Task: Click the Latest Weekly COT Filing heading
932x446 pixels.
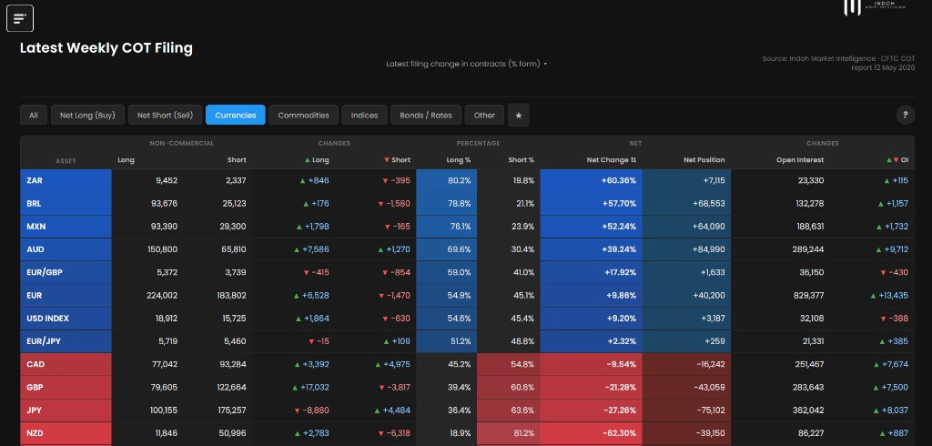Action: 106,48
